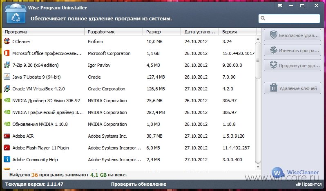Select the Обновления NVIDIA 1.10.8 entry

click(x=40, y=124)
